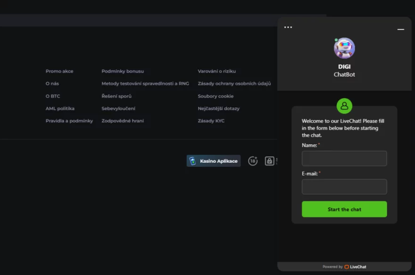Click the Name input field

click(x=344, y=158)
